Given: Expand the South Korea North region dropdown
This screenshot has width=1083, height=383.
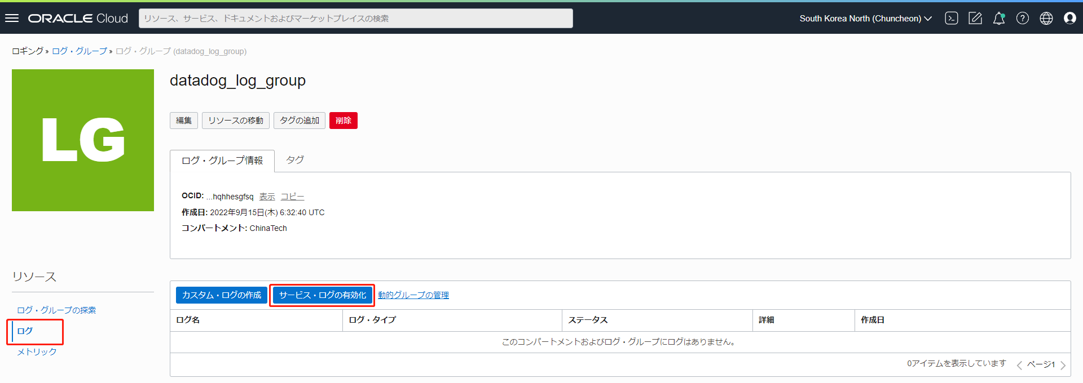Looking at the screenshot, I should [x=865, y=18].
